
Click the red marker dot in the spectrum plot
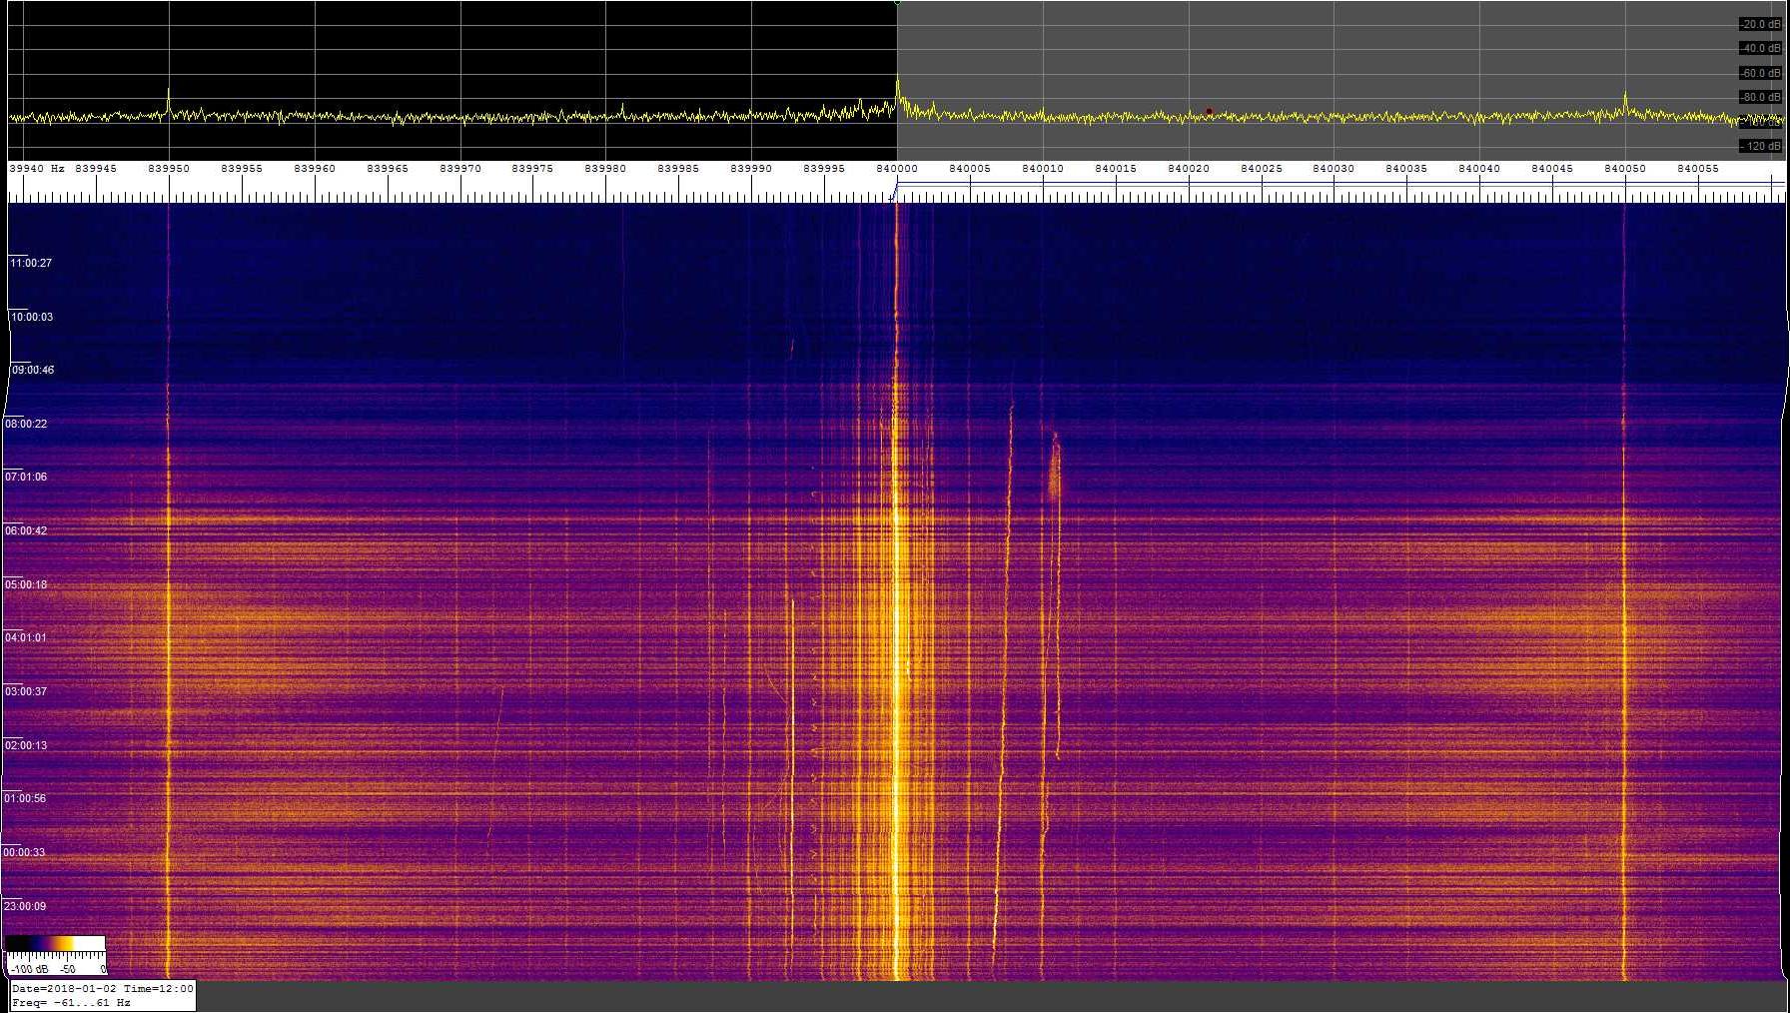point(1209,111)
